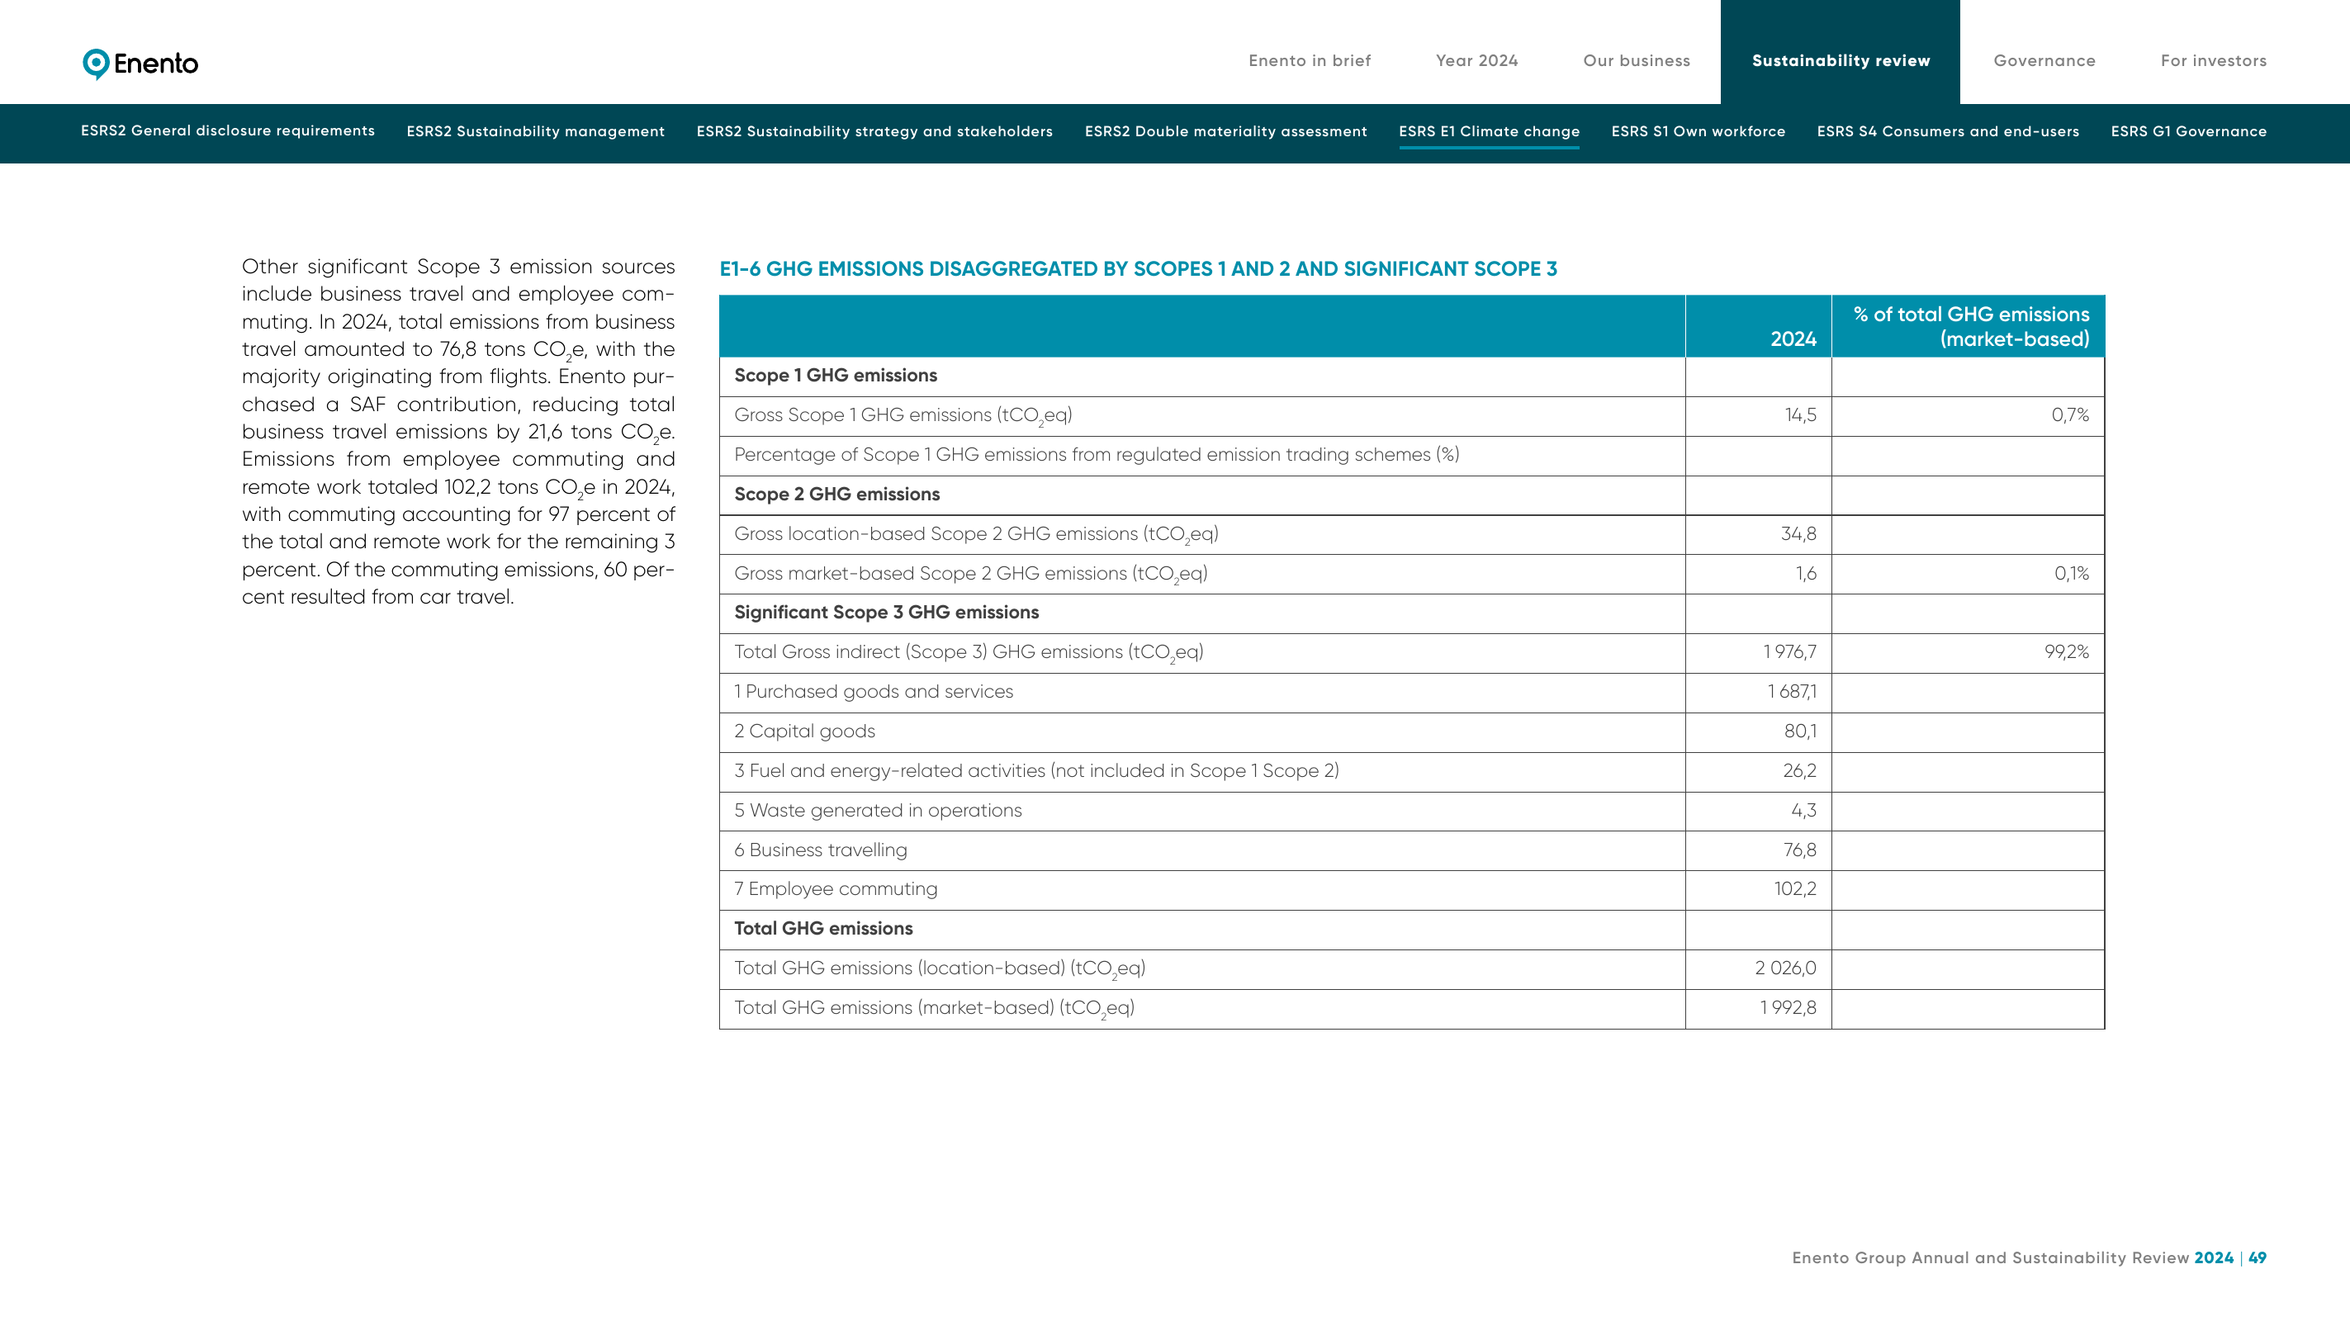Click location-based Scope 2 value 34,8
This screenshot has width=2350, height=1321.
click(1798, 533)
